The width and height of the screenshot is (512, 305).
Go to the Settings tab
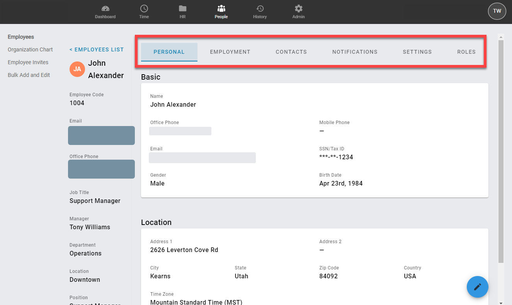point(417,52)
